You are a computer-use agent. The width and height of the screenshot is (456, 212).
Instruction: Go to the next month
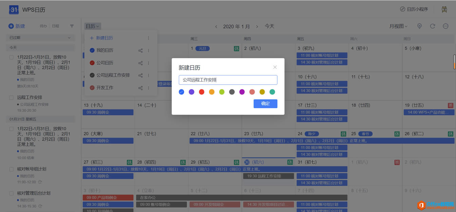257,26
